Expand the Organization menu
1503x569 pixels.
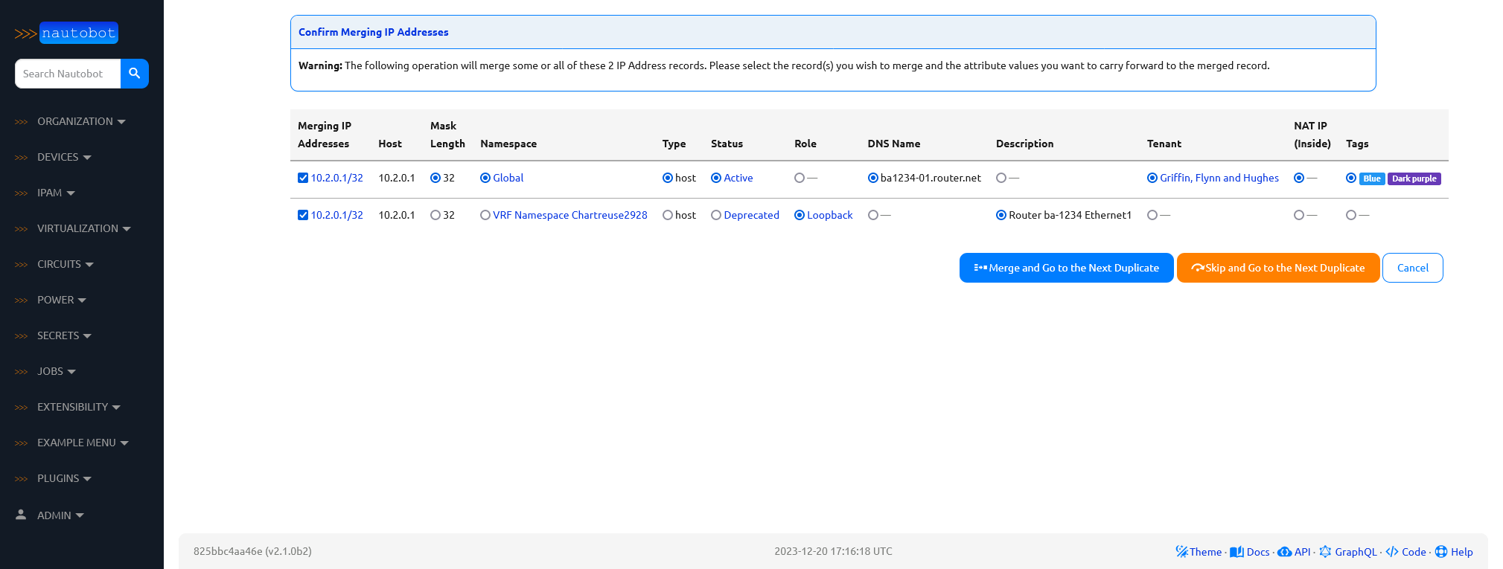click(81, 121)
